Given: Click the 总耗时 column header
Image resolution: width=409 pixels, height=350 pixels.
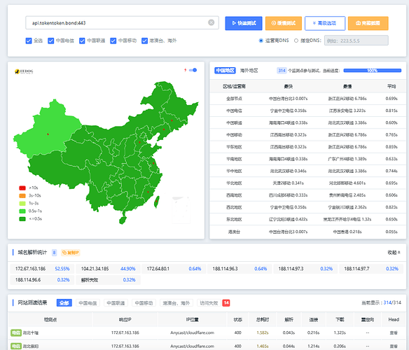Looking at the screenshot, I should [x=263, y=319].
